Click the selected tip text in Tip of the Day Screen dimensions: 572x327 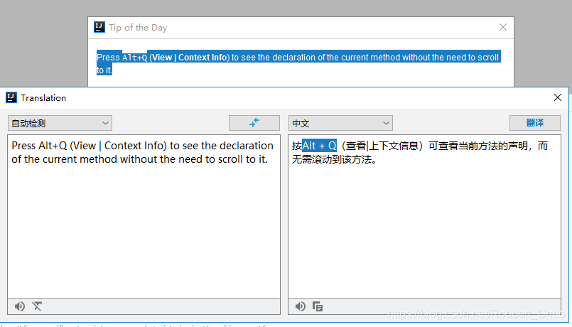(x=298, y=63)
